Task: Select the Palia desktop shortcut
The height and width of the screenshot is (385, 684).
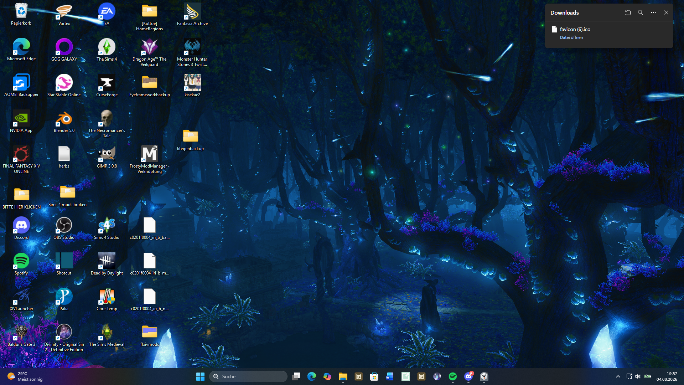Action: 64,299
